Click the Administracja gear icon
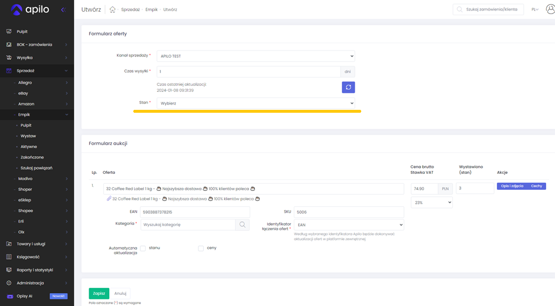This screenshot has width=555, height=306. 9,283
